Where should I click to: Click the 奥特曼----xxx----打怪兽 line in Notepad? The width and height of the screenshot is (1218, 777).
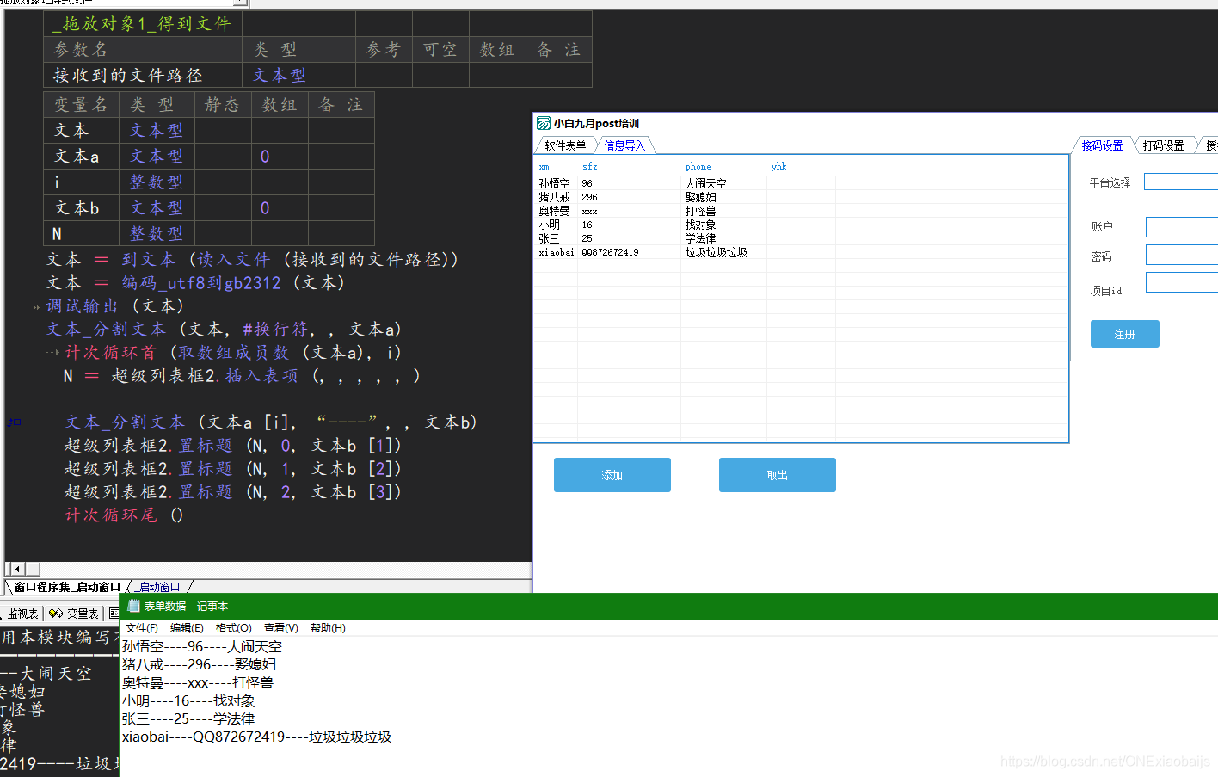(x=198, y=682)
